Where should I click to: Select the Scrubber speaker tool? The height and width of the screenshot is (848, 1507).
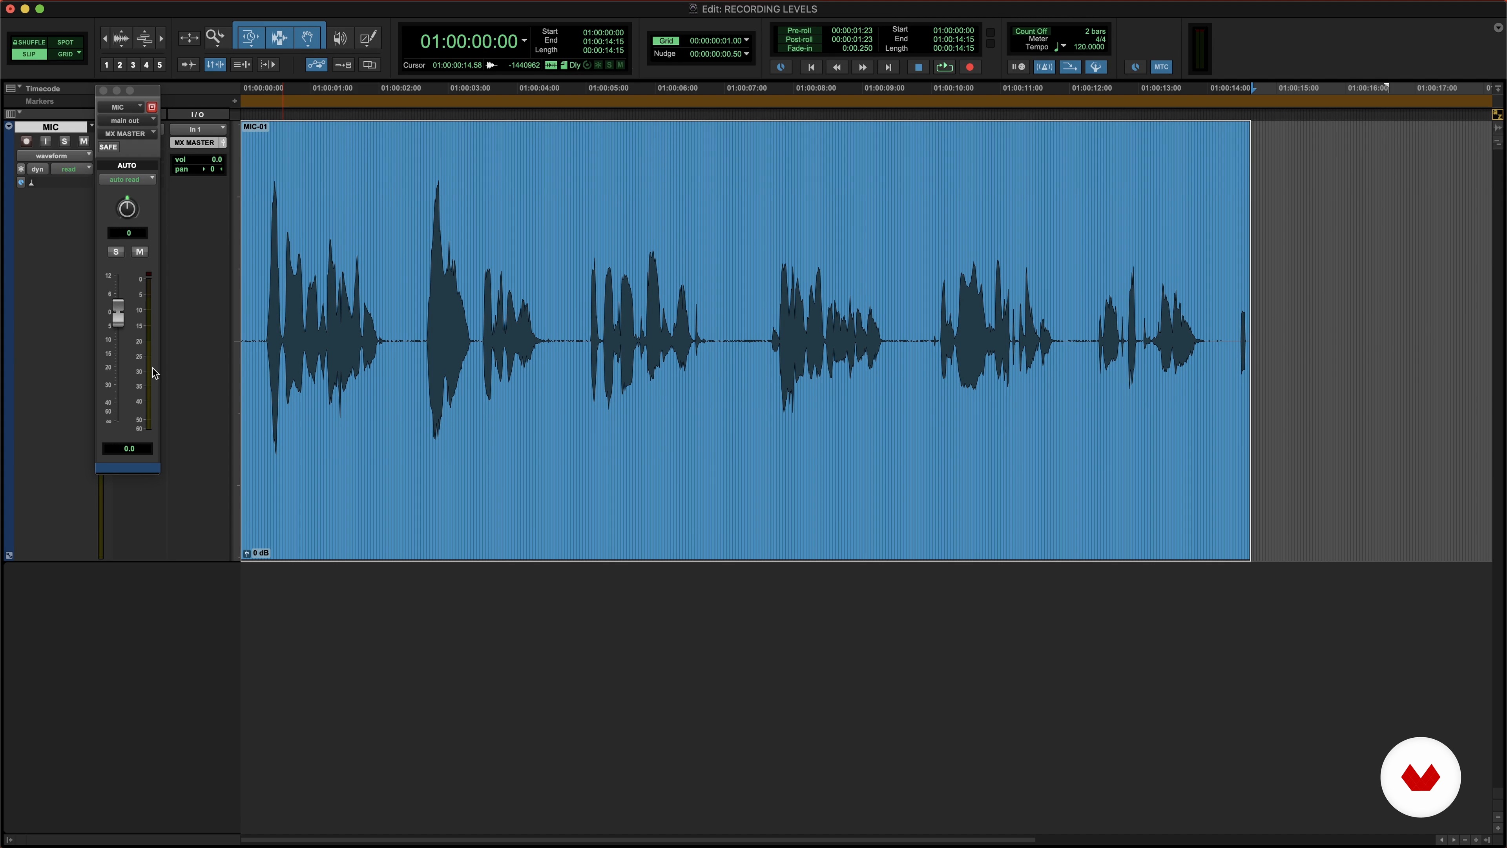point(340,38)
